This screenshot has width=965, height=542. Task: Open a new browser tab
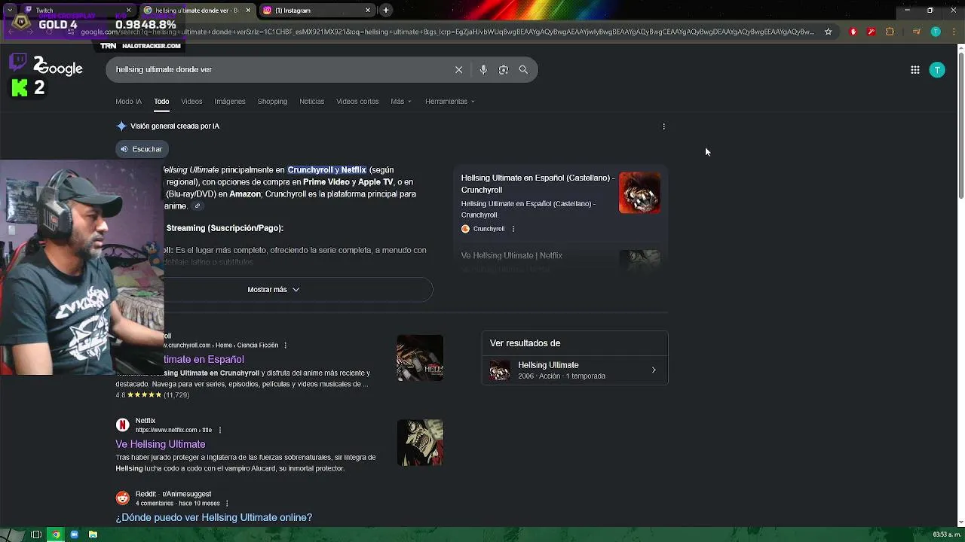[386, 11]
